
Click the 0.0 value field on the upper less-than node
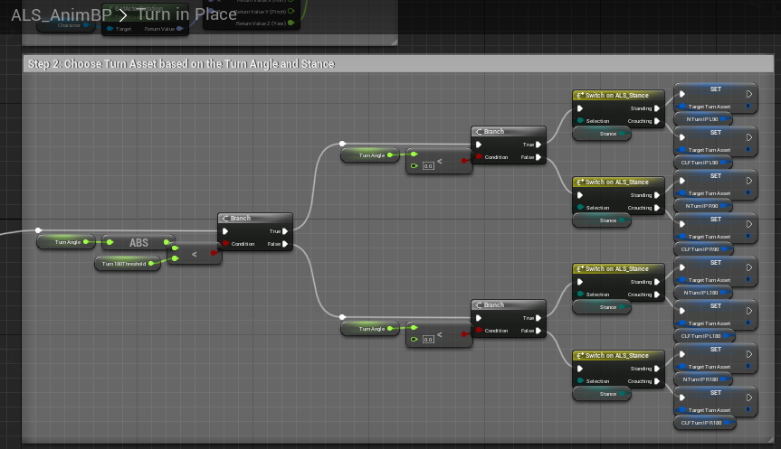[429, 166]
